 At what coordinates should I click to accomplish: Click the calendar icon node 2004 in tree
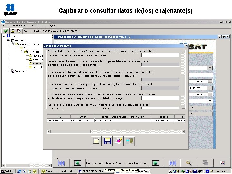26,52
